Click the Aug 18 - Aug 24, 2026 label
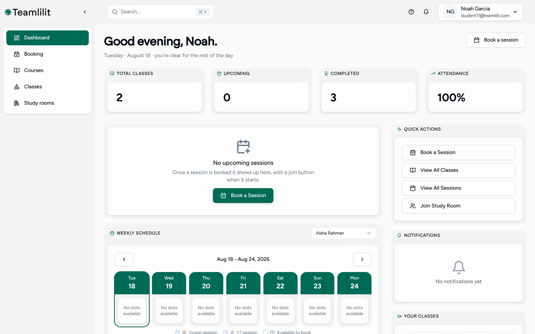The width and height of the screenshot is (535, 334). (x=243, y=259)
